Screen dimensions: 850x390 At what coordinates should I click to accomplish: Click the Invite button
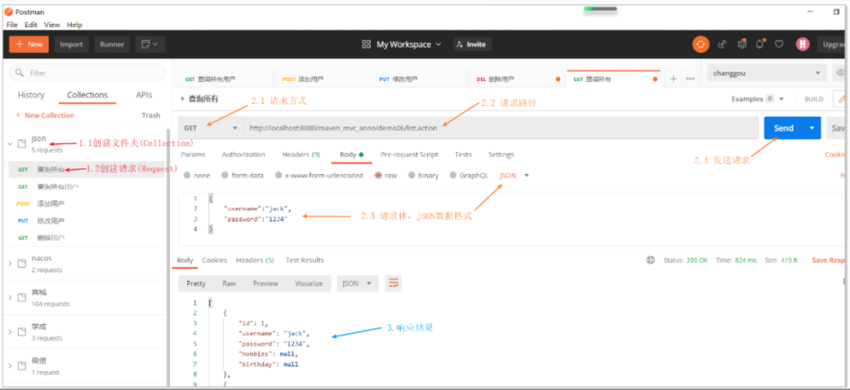pos(472,44)
